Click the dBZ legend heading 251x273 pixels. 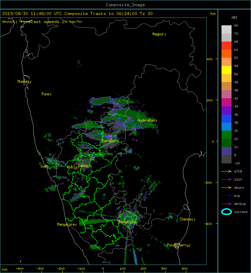click(x=234, y=18)
